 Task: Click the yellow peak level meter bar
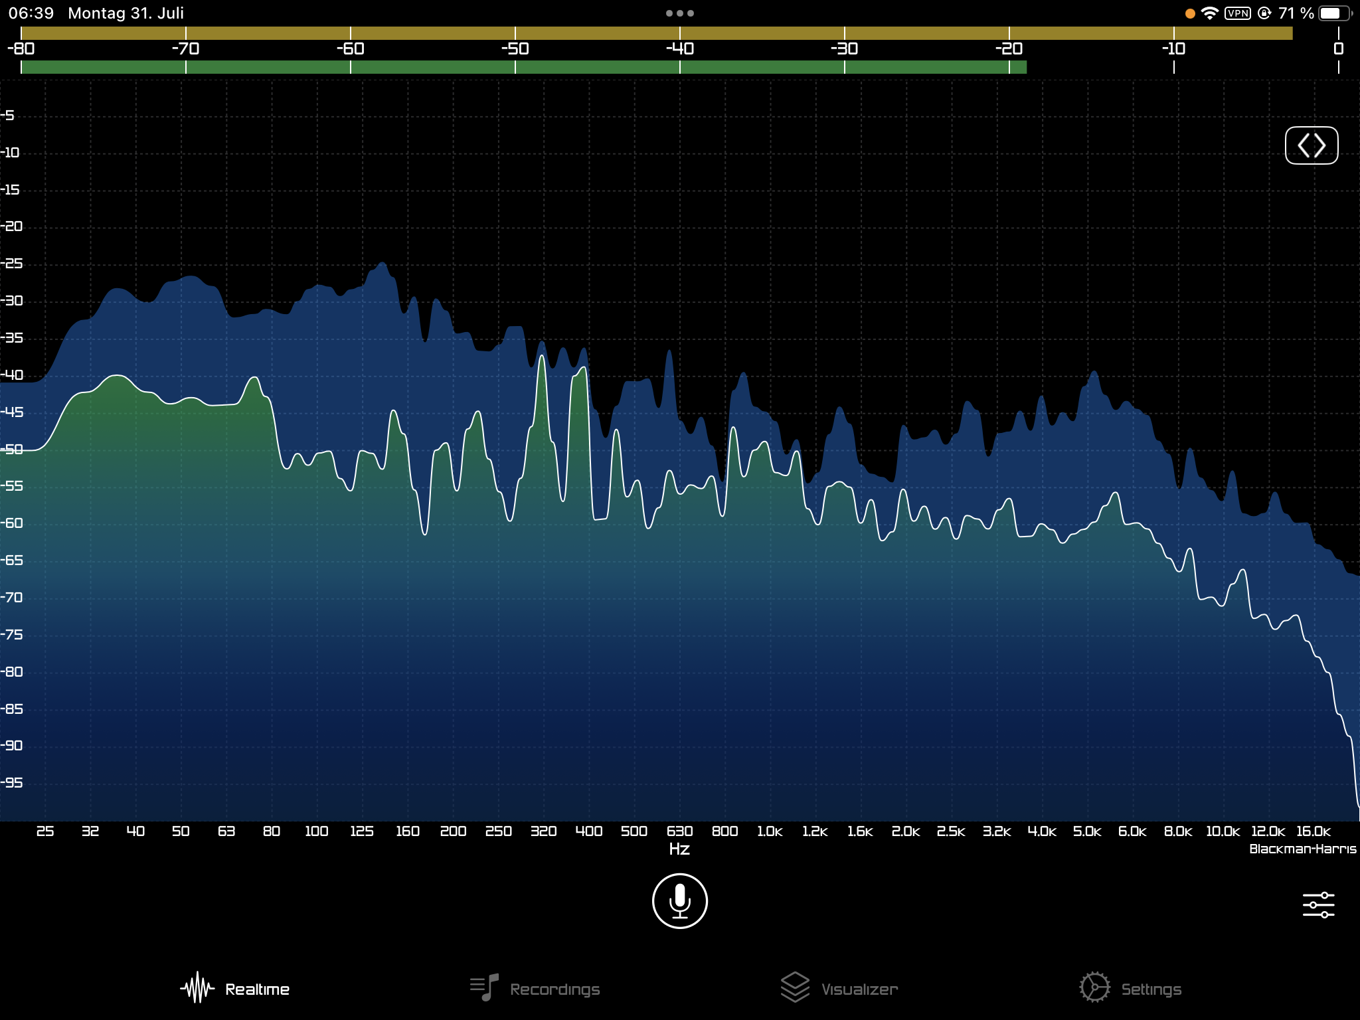656,33
